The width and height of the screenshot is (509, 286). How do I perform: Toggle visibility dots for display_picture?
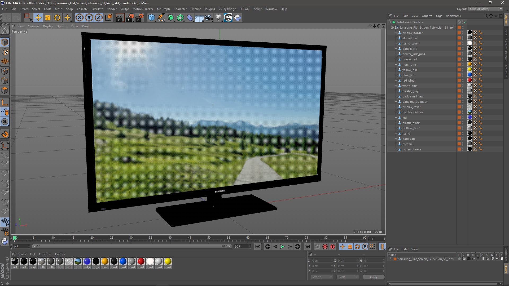pyautogui.click(x=463, y=112)
